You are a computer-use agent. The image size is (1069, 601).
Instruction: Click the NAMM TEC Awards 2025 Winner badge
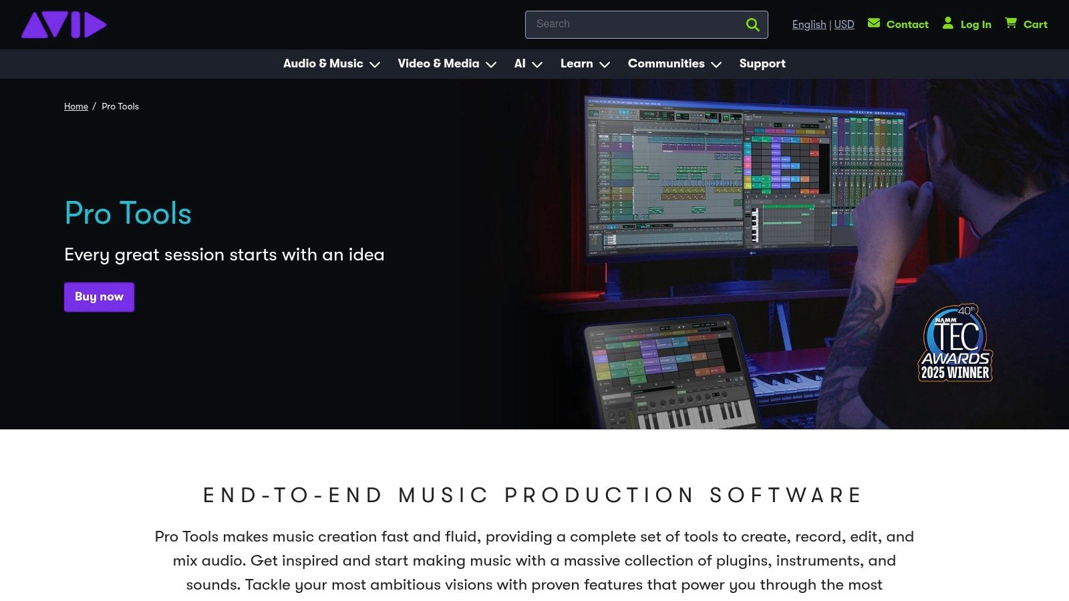click(955, 343)
